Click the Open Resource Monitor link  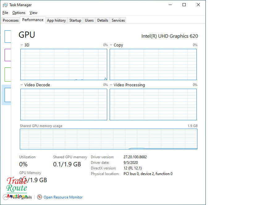click(63, 197)
